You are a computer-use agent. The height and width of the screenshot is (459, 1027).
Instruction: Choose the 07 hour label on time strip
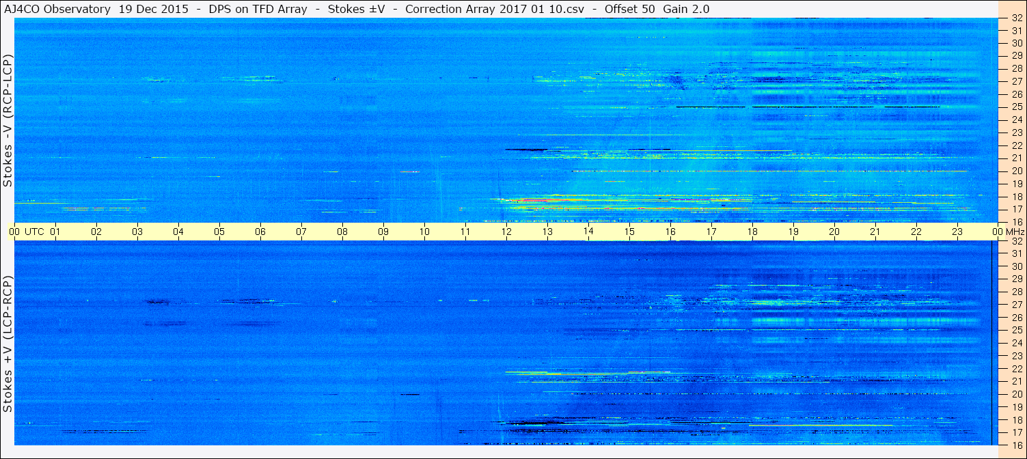click(301, 232)
